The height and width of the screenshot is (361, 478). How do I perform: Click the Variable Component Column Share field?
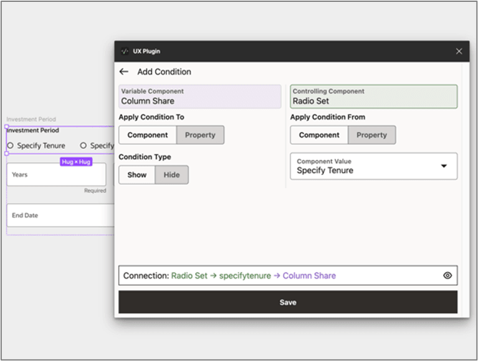(x=199, y=96)
